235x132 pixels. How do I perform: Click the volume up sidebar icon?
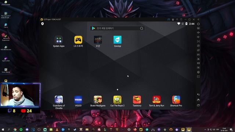(198, 33)
